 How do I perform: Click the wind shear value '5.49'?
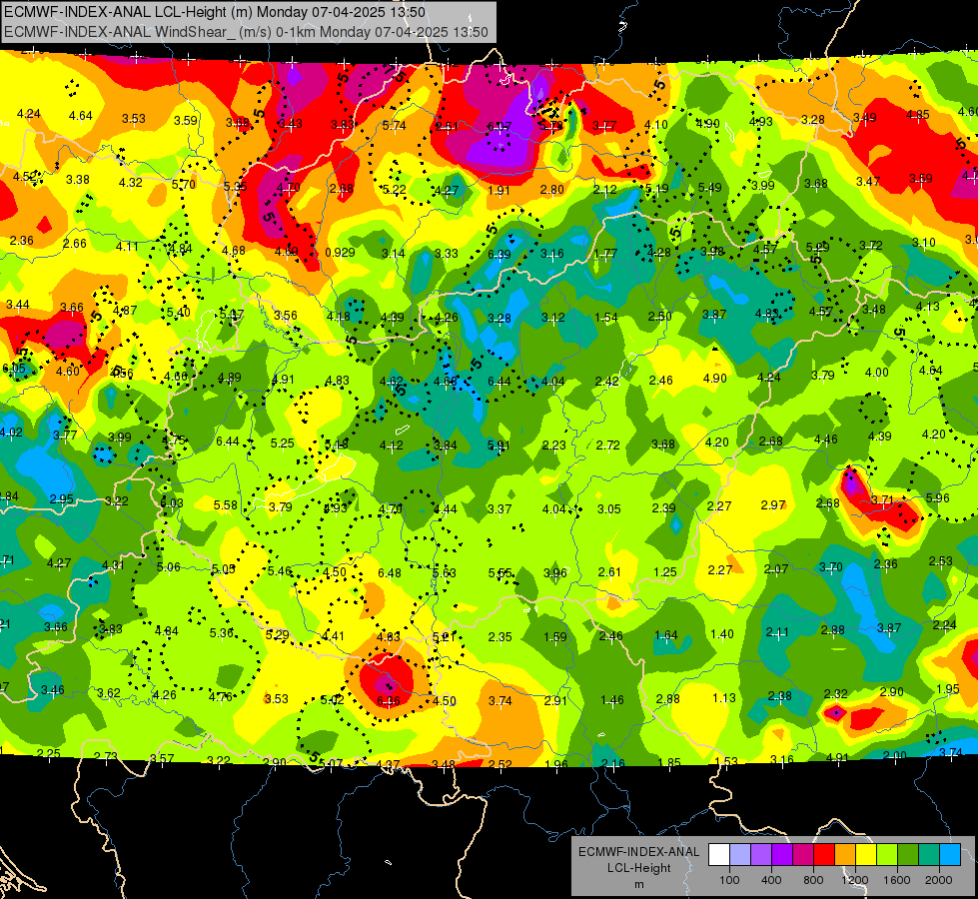coord(710,187)
